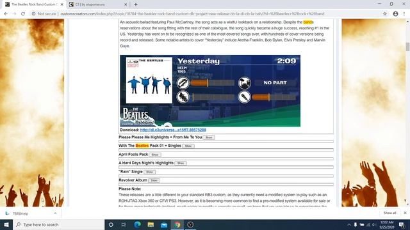Click the Help! album cover art
Viewport: 410px width, 230px height.
(149, 80)
